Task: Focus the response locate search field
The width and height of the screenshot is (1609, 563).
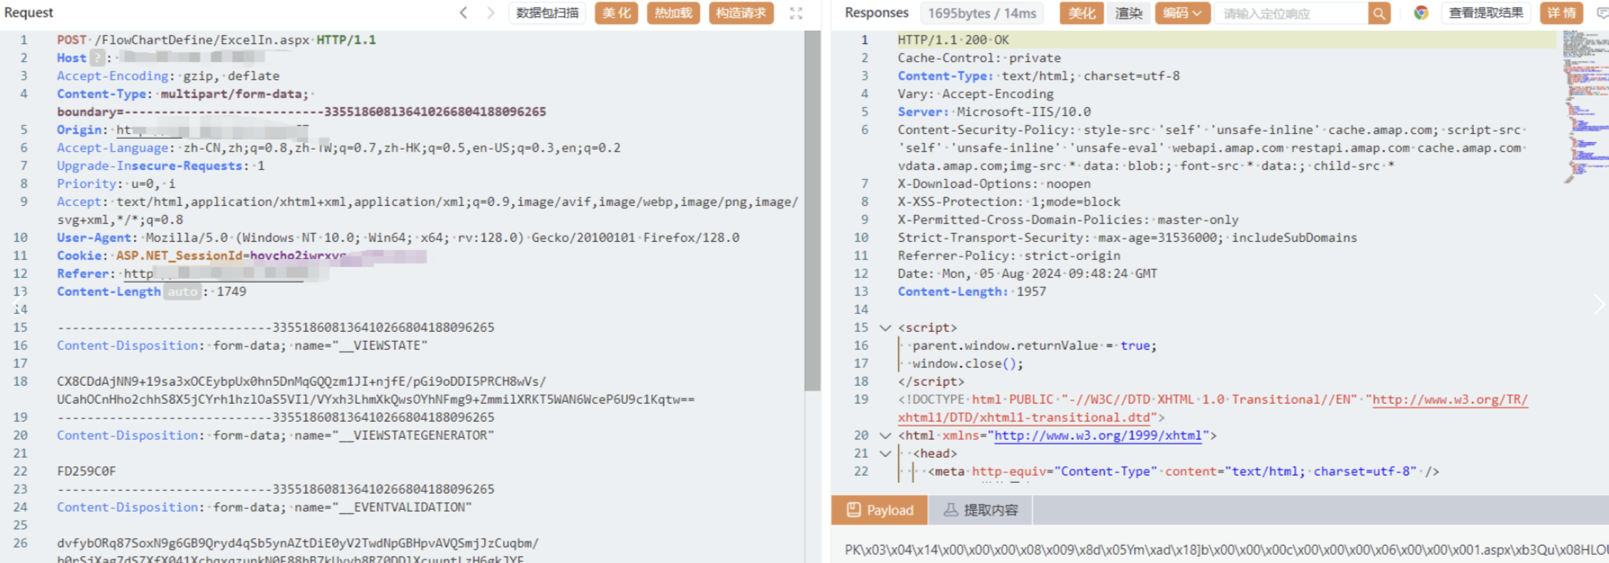Action: point(1291,13)
